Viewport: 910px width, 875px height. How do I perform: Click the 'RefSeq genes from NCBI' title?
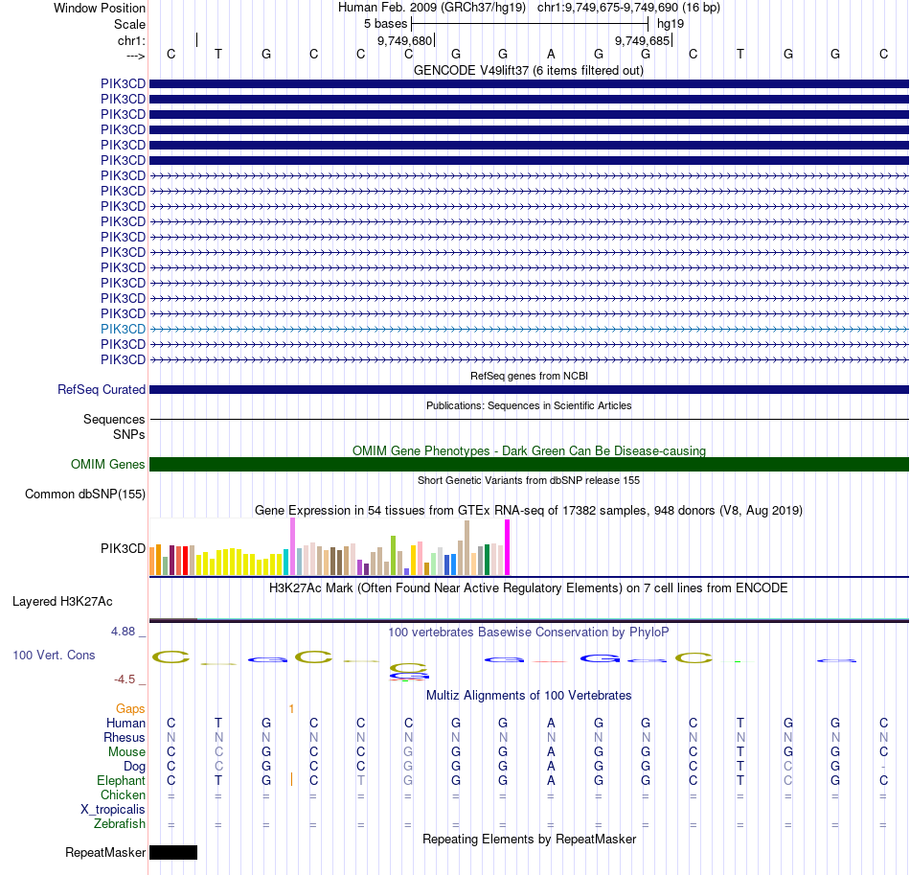[530, 377]
